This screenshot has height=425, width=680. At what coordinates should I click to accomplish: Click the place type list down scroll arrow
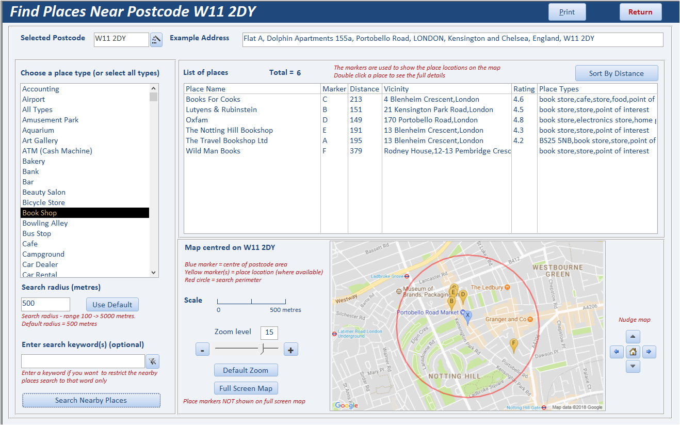pyautogui.click(x=154, y=272)
